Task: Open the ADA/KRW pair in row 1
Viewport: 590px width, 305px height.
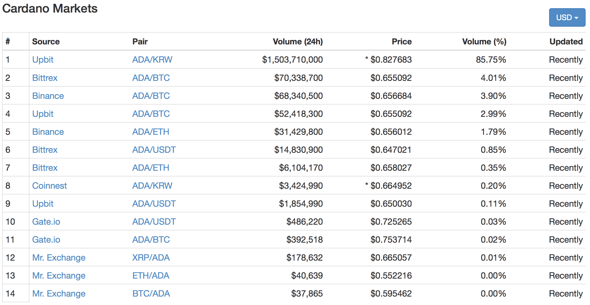Action: pos(152,60)
